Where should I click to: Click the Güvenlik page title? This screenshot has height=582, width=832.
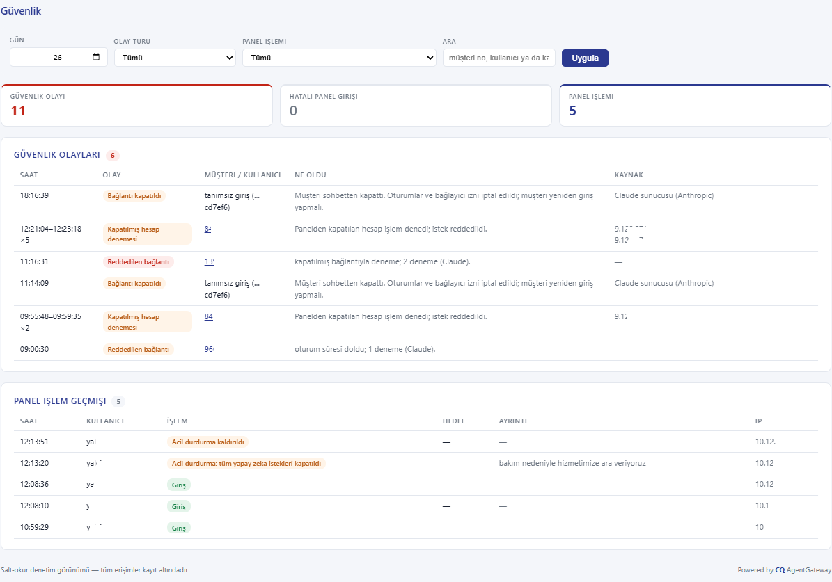pyautogui.click(x=21, y=10)
